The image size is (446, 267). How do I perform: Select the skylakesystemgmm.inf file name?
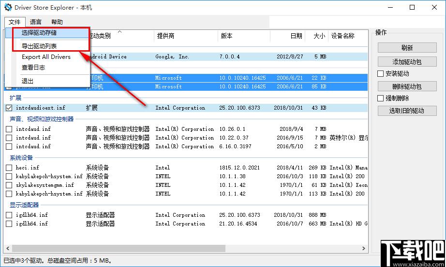[x=45, y=185]
